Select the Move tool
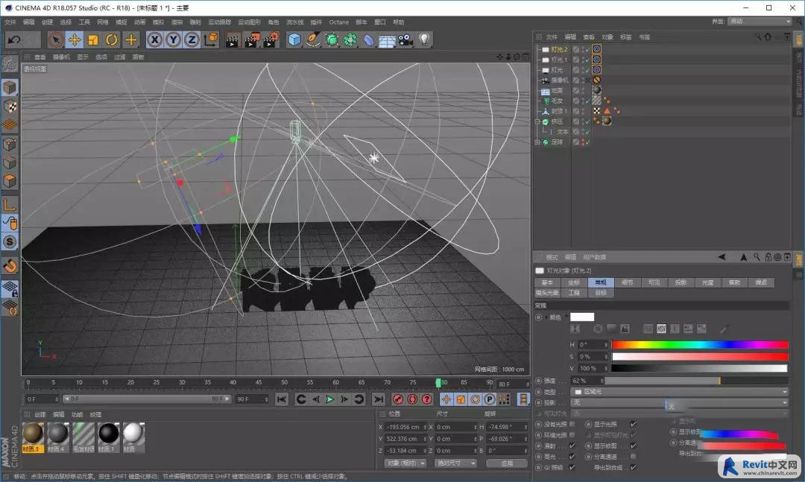 click(74, 39)
